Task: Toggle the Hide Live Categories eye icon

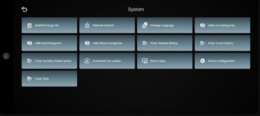Action: tap(202, 26)
